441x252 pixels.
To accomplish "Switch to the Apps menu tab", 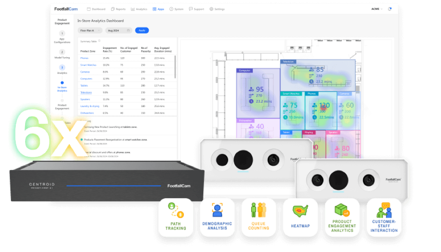I will coord(158,9).
